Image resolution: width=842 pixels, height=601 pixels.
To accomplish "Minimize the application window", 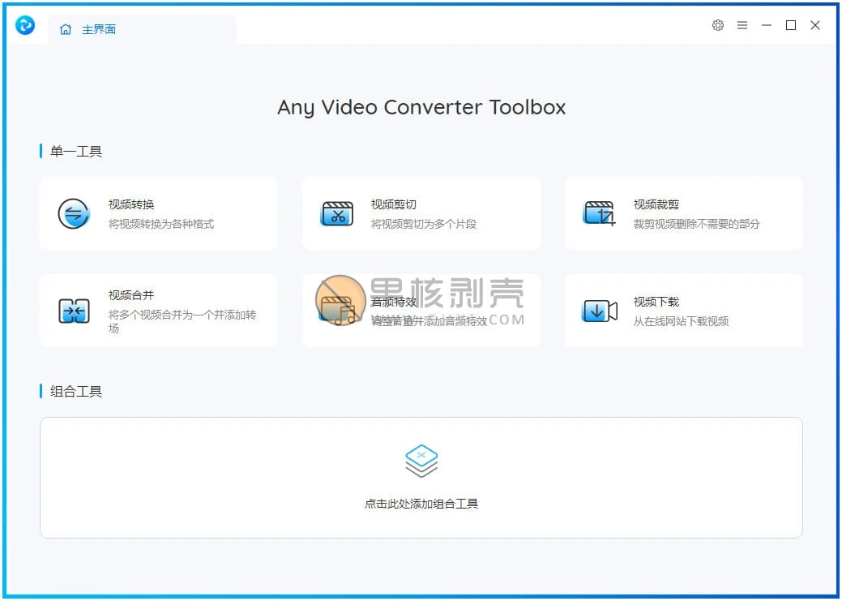I will pos(767,25).
